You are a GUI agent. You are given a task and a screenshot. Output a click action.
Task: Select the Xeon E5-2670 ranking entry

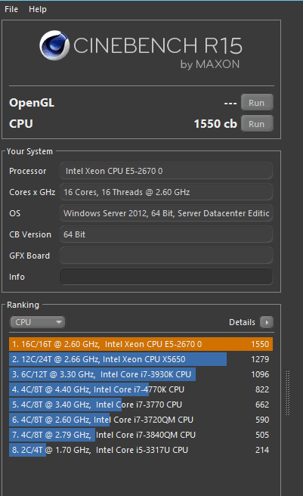coord(141,344)
